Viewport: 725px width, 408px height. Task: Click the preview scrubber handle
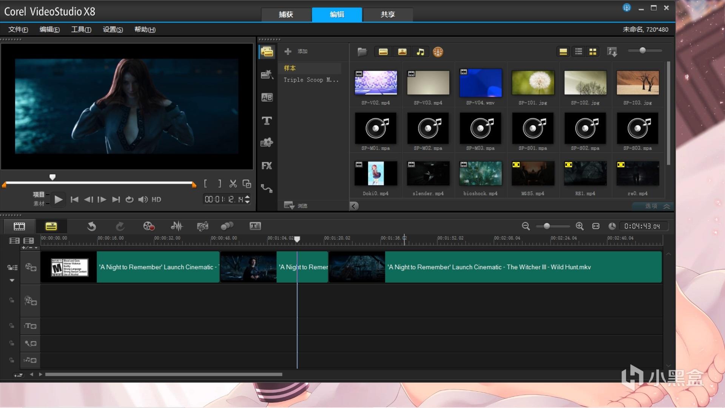pyautogui.click(x=52, y=177)
